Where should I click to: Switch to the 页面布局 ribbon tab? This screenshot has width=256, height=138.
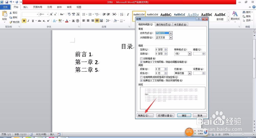click(x=38, y=7)
